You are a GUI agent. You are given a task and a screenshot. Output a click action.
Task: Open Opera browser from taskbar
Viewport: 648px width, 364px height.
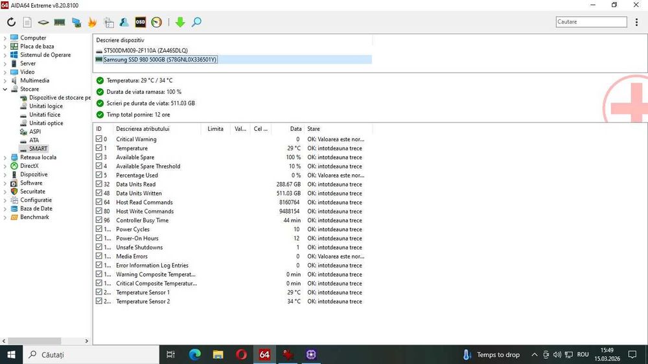(241, 354)
